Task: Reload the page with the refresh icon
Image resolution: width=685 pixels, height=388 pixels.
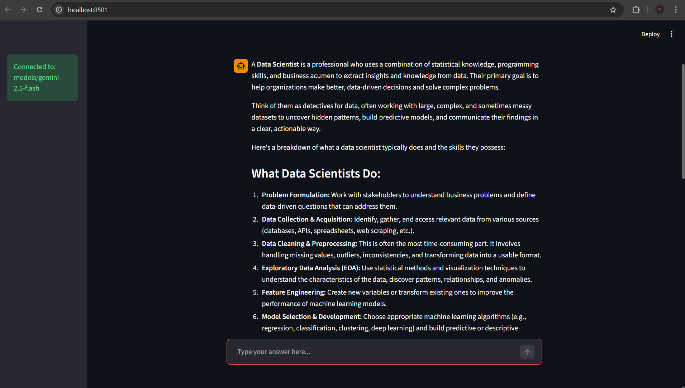Action: coord(40,10)
